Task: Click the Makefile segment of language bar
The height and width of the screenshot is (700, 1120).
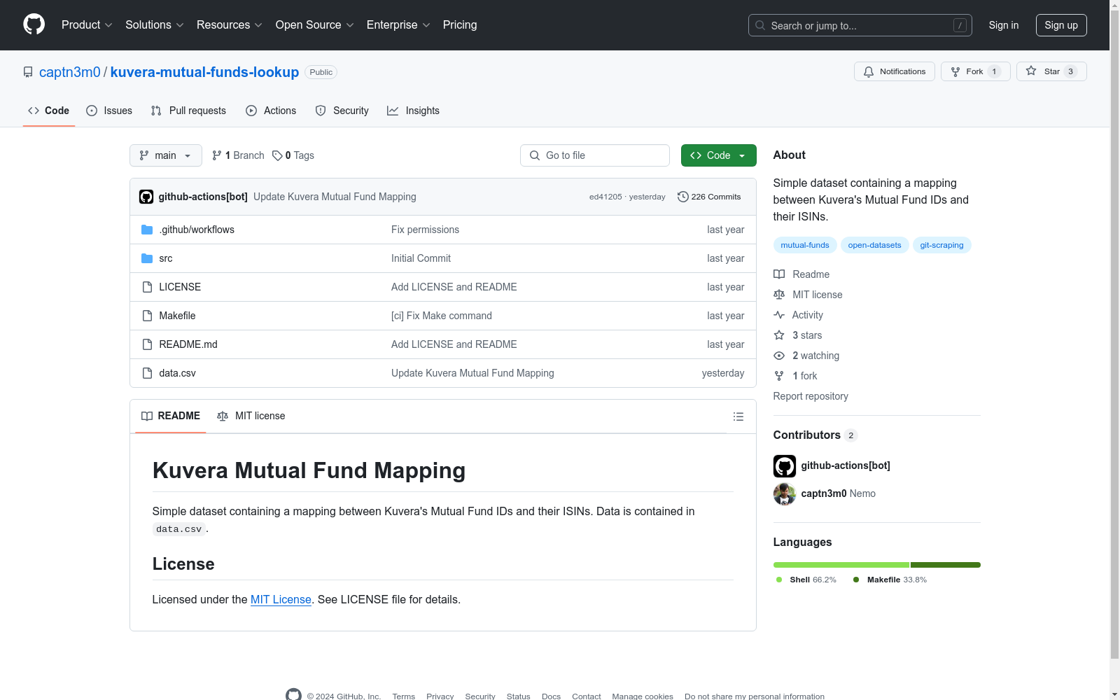Action: [x=946, y=565]
